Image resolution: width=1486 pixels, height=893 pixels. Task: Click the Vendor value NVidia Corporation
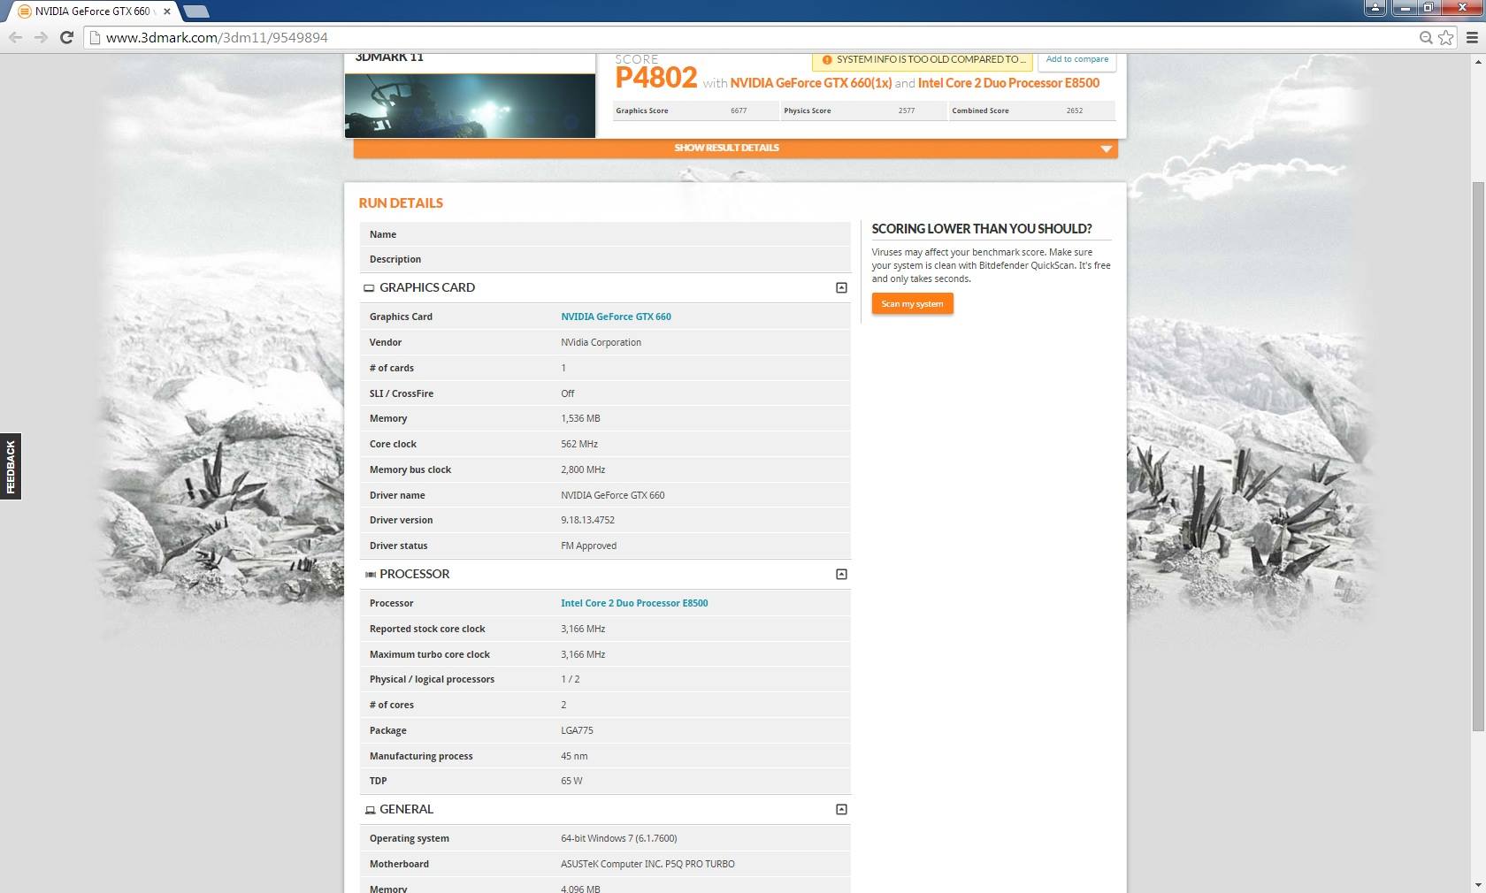pyautogui.click(x=601, y=342)
